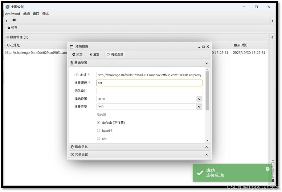Image resolution: width=282 pixels, height=192 pixels.
Task: Click the 添加数据 dialog title icon
Action: point(72,47)
